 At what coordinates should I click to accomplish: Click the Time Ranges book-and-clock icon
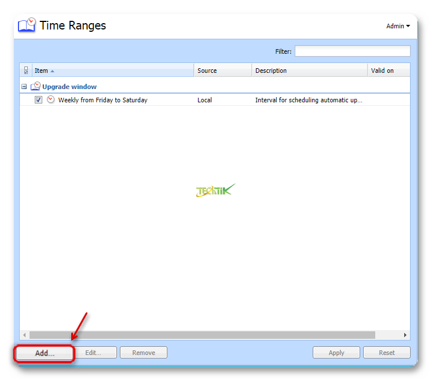point(27,26)
